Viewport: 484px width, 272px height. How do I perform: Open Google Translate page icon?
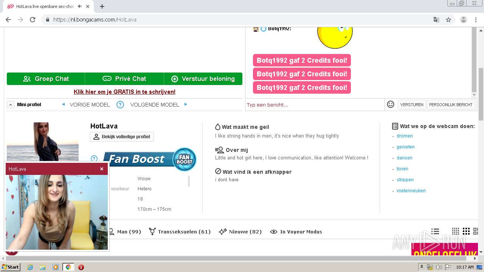coord(436,20)
